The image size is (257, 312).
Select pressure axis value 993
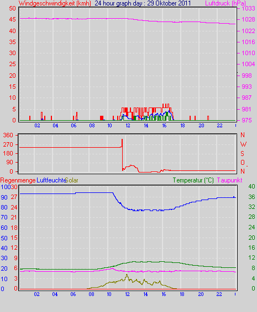tap(246, 87)
